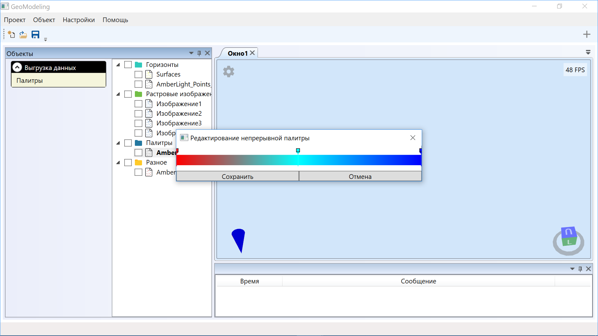Screen dimensions: 598x336
Task: Select the Изображение2 tree item
Action: 179,114
